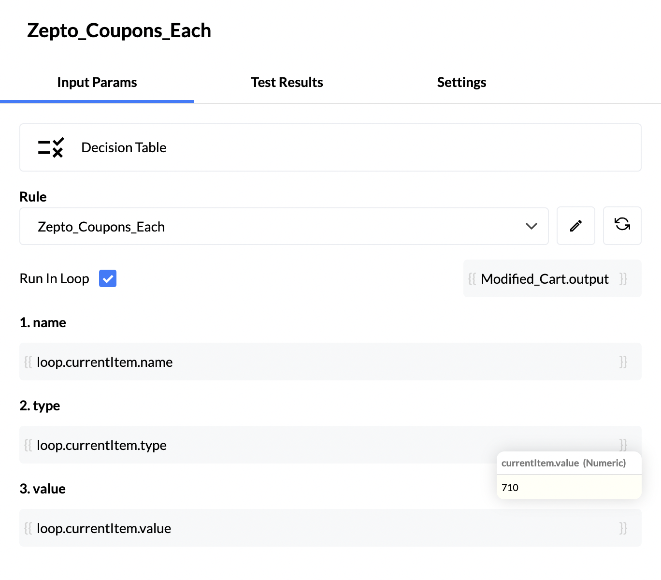Click the refresh rule icon button
Viewport: 661px width, 580px height.
point(622,225)
